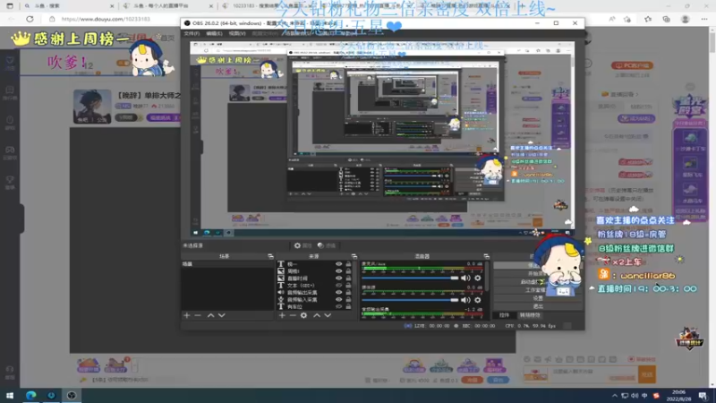Toggle visibility of the 音频输出采集 source
The height and width of the screenshot is (403, 716).
click(x=338, y=293)
